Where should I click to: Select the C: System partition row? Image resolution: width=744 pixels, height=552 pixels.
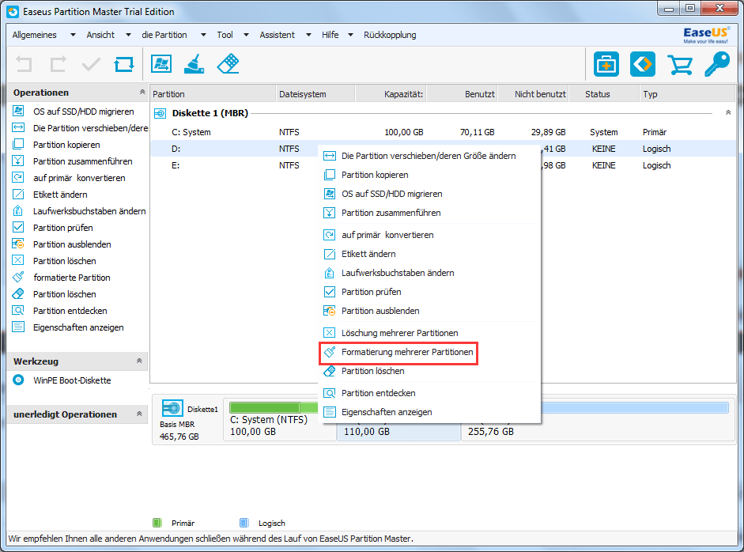[x=442, y=132]
